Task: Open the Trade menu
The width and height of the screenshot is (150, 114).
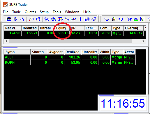Action: [x=17, y=12]
